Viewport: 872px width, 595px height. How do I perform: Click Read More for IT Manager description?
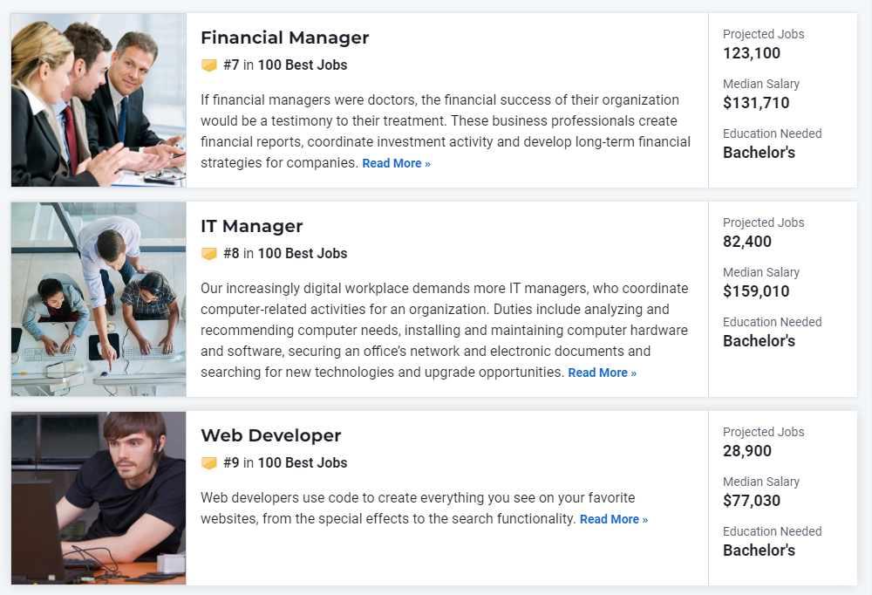(x=603, y=373)
